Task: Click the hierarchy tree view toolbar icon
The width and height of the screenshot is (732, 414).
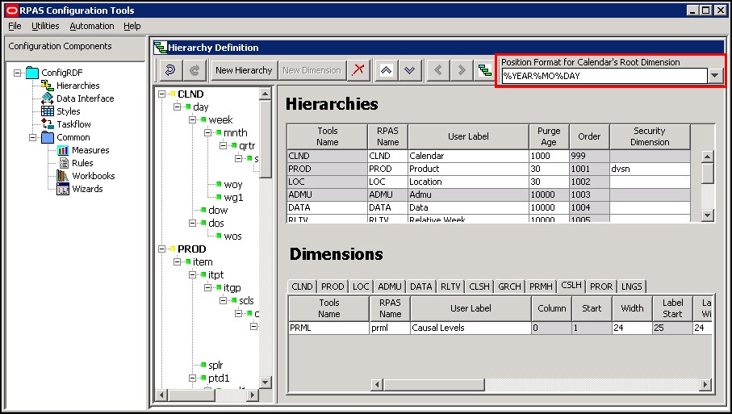Action: coord(485,70)
